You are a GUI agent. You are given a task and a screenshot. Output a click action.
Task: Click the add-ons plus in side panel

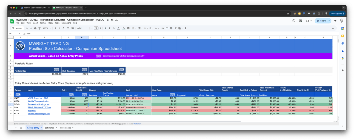[342, 70]
